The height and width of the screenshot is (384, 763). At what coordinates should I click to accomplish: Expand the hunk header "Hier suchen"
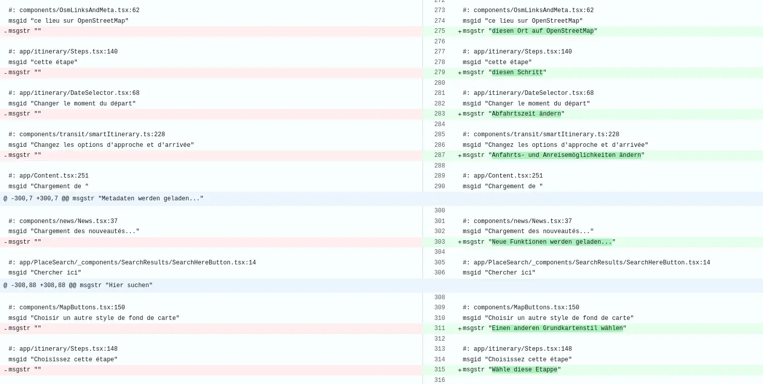point(78,286)
